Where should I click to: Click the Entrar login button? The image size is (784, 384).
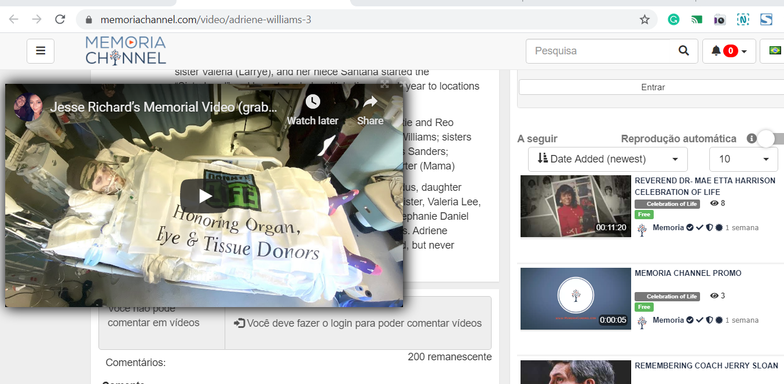(653, 87)
